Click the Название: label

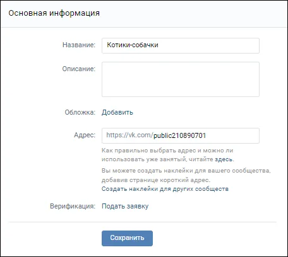coord(79,45)
